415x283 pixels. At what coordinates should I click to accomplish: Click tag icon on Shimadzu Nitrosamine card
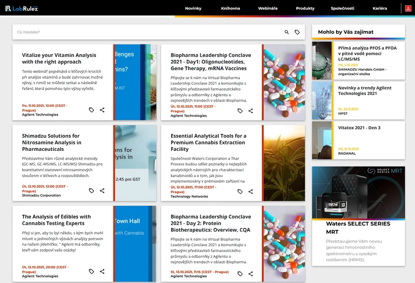91,191
